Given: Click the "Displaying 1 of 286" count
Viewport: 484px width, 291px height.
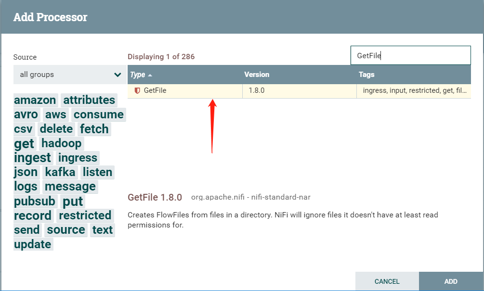Looking at the screenshot, I should coord(161,57).
